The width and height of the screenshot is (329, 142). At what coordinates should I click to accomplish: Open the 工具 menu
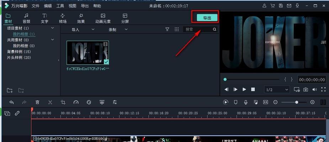pos(60,6)
